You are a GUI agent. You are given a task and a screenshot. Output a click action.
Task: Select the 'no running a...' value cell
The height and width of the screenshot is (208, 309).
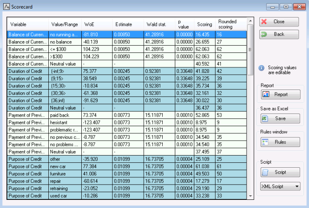(65, 34)
